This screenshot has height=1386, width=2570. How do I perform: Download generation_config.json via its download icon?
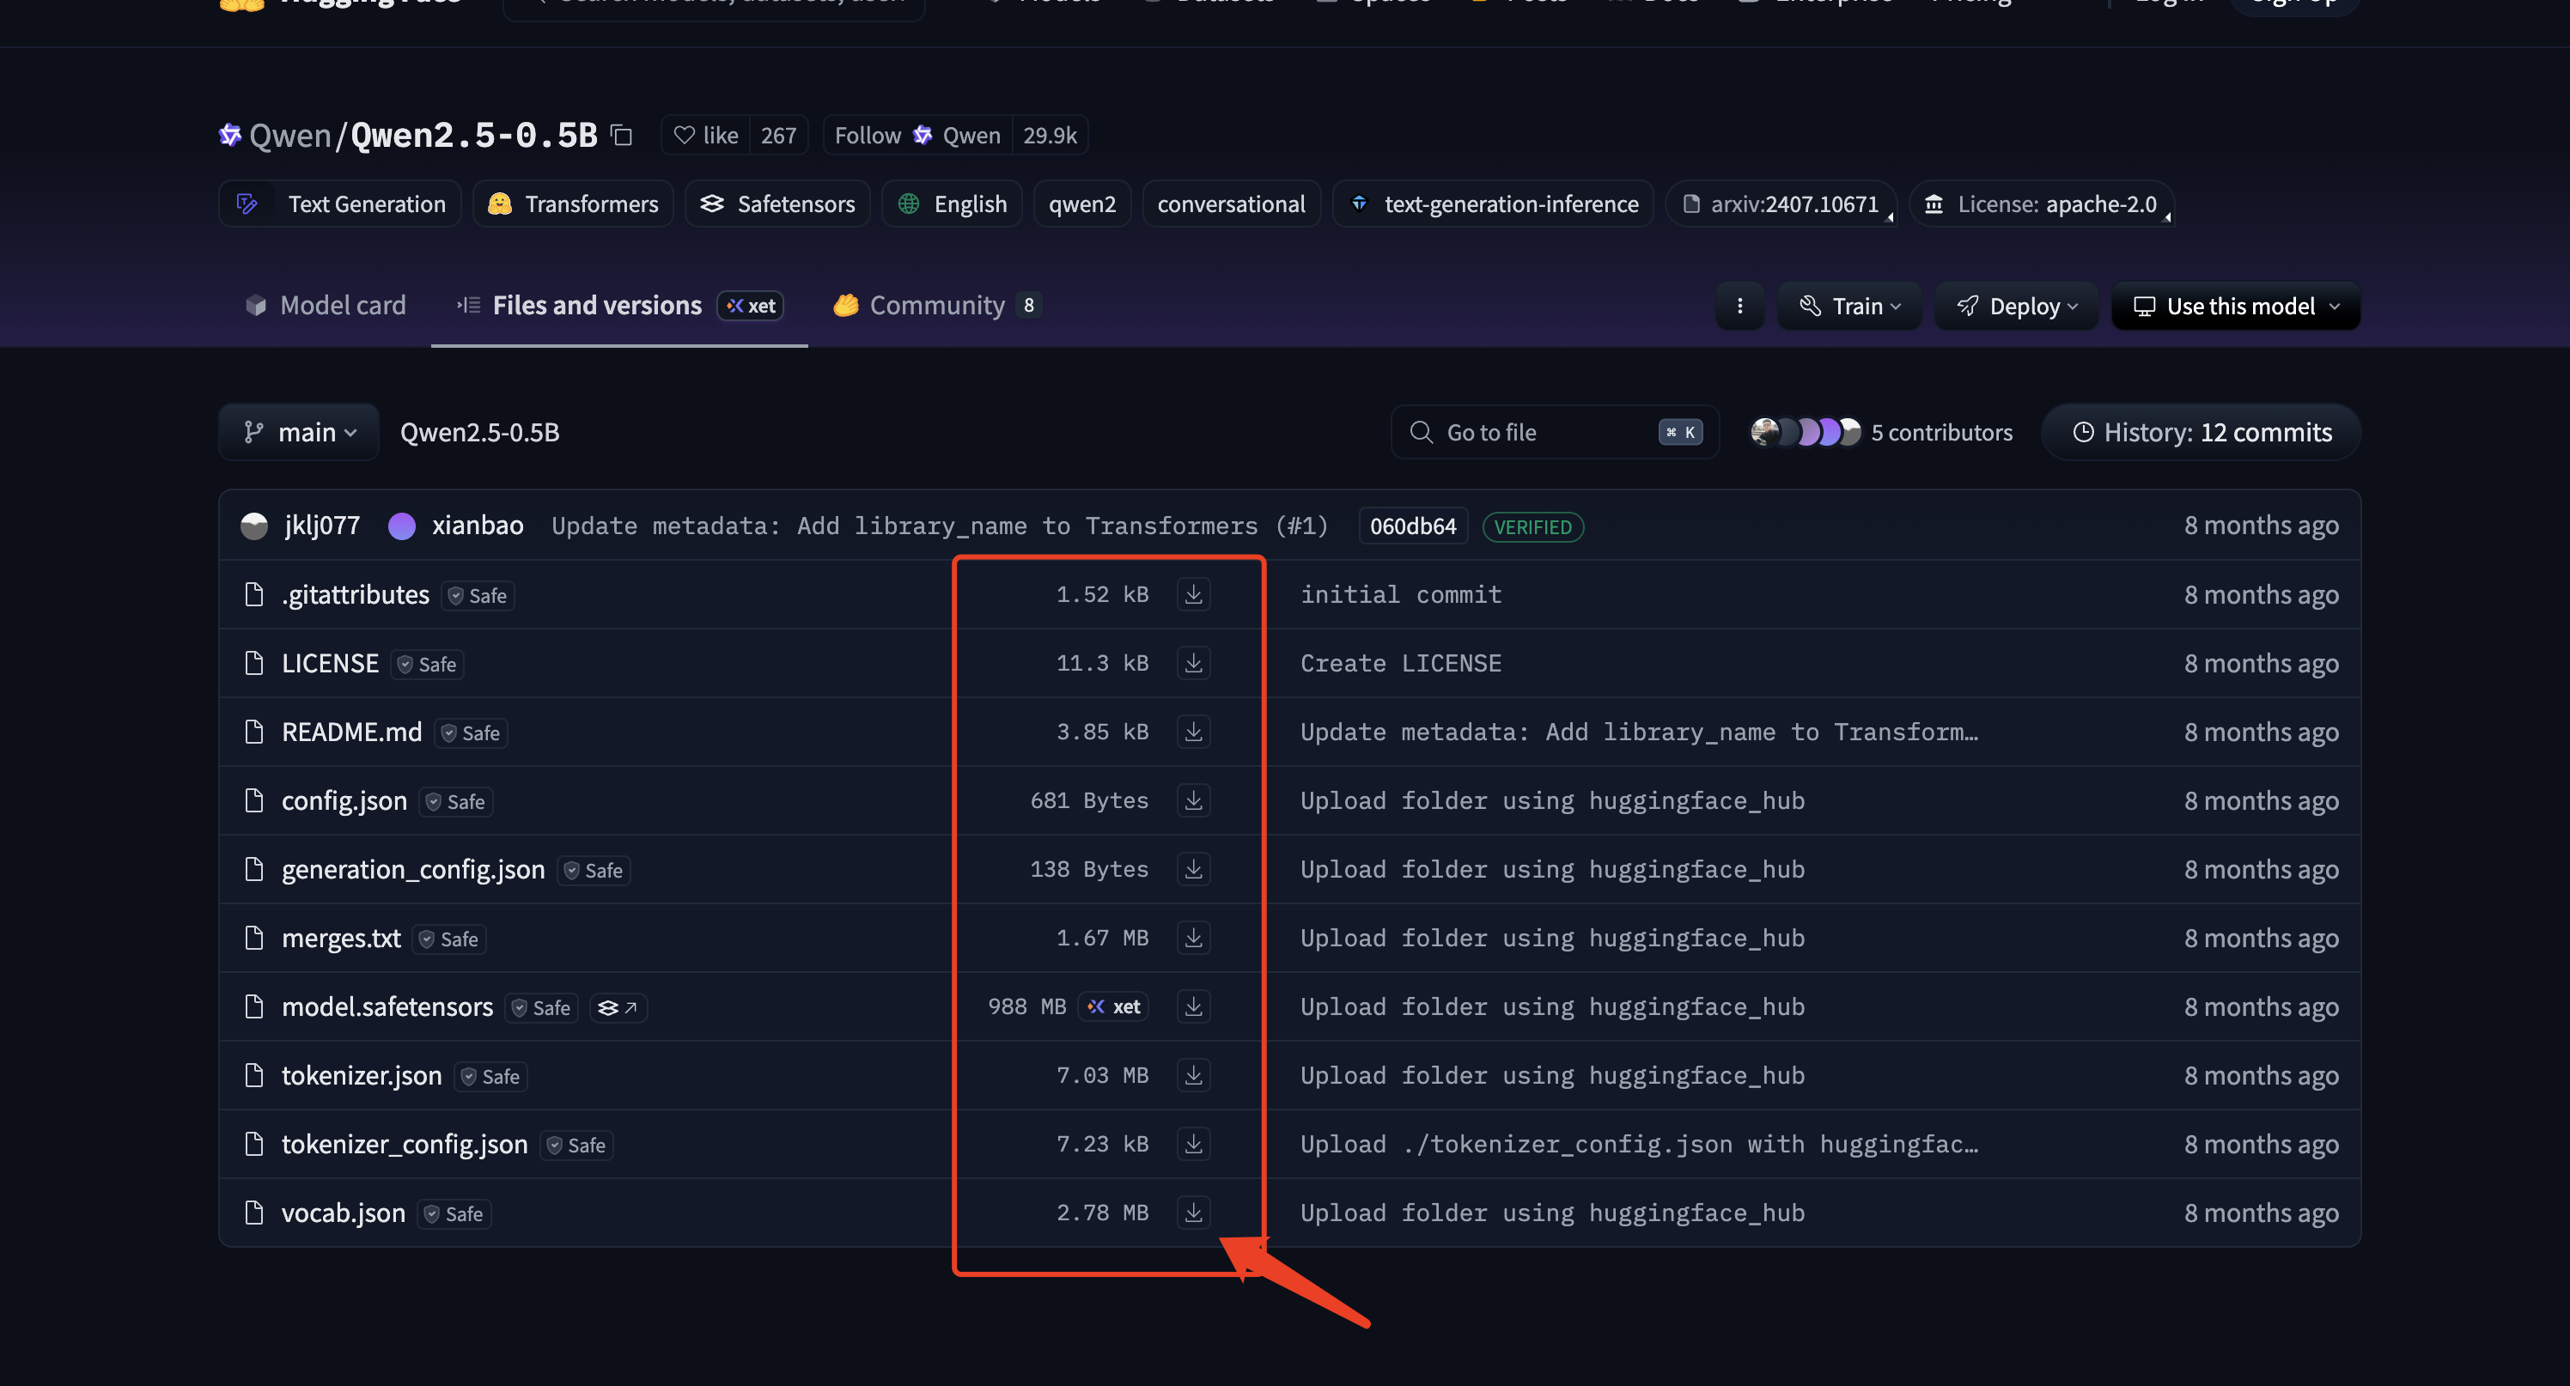1193,870
